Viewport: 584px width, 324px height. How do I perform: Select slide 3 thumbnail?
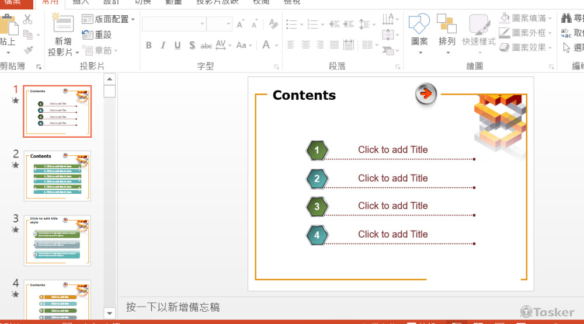(x=57, y=240)
